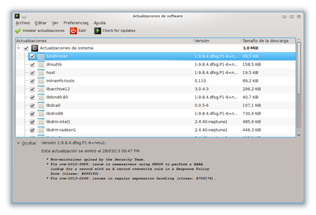Open the Editar menu

point(41,23)
